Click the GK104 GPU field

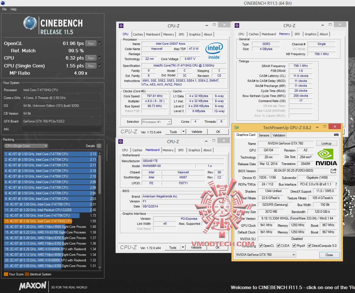pos(268,150)
